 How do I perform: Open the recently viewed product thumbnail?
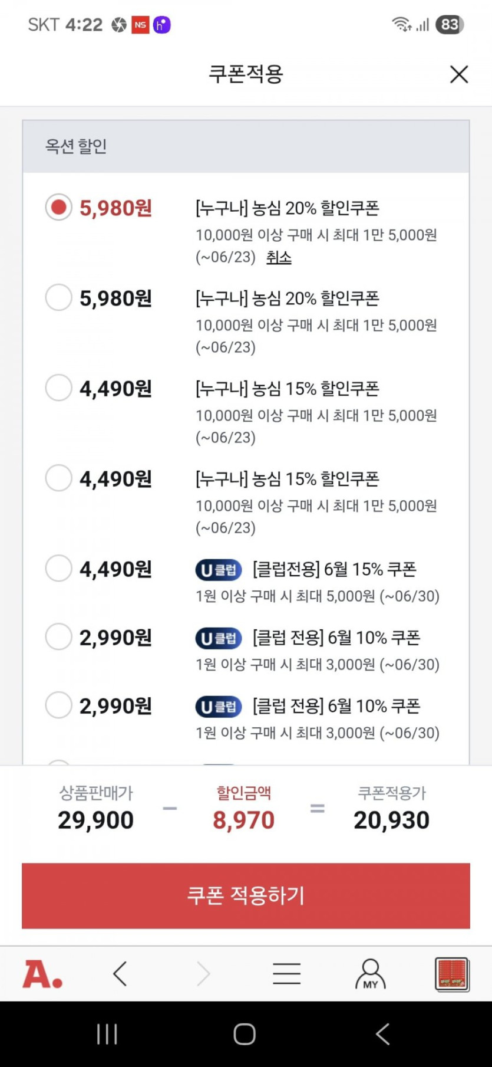point(452,974)
